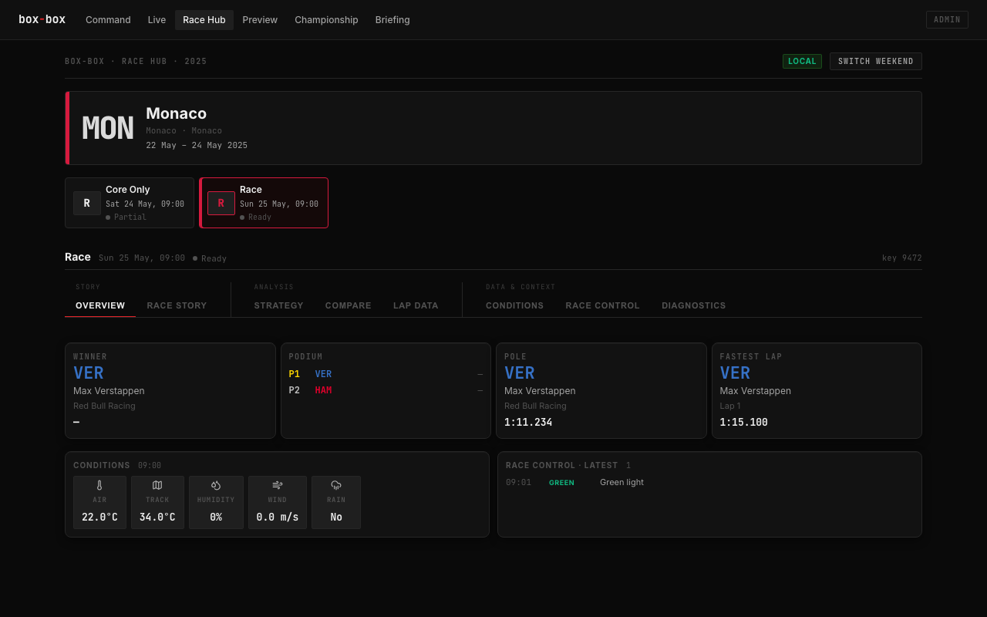This screenshot has width=987, height=617.
Task: Click the track temperature map icon
Action: click(157, 485)
